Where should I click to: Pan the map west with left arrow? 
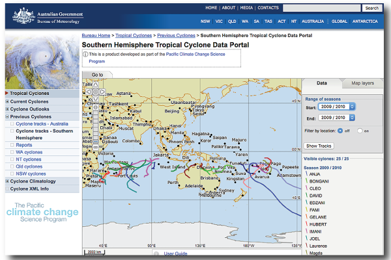[x=88, y=92]
